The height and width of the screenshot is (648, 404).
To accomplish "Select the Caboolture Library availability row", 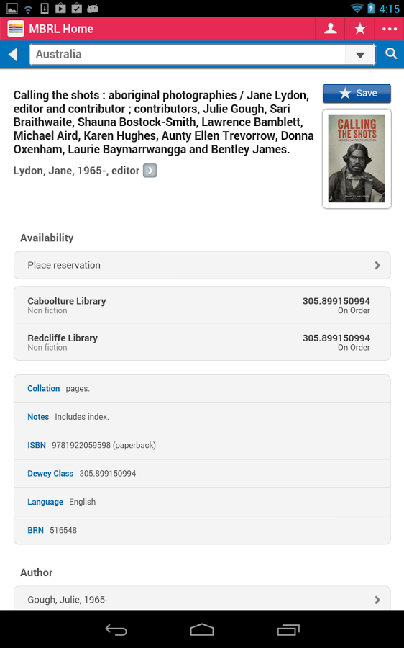I will click(202, 305).
